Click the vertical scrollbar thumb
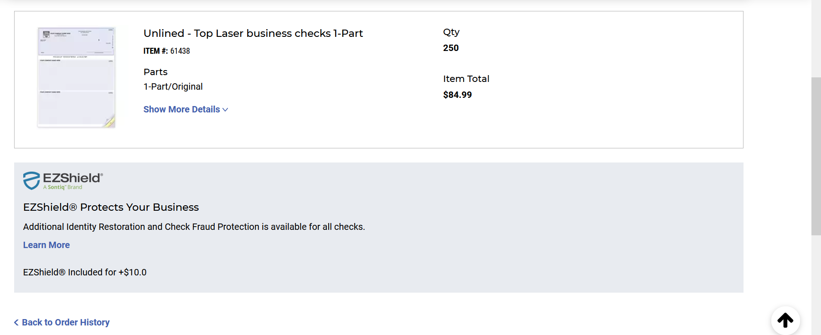This screenshot has width=821, height=335. 816,156
